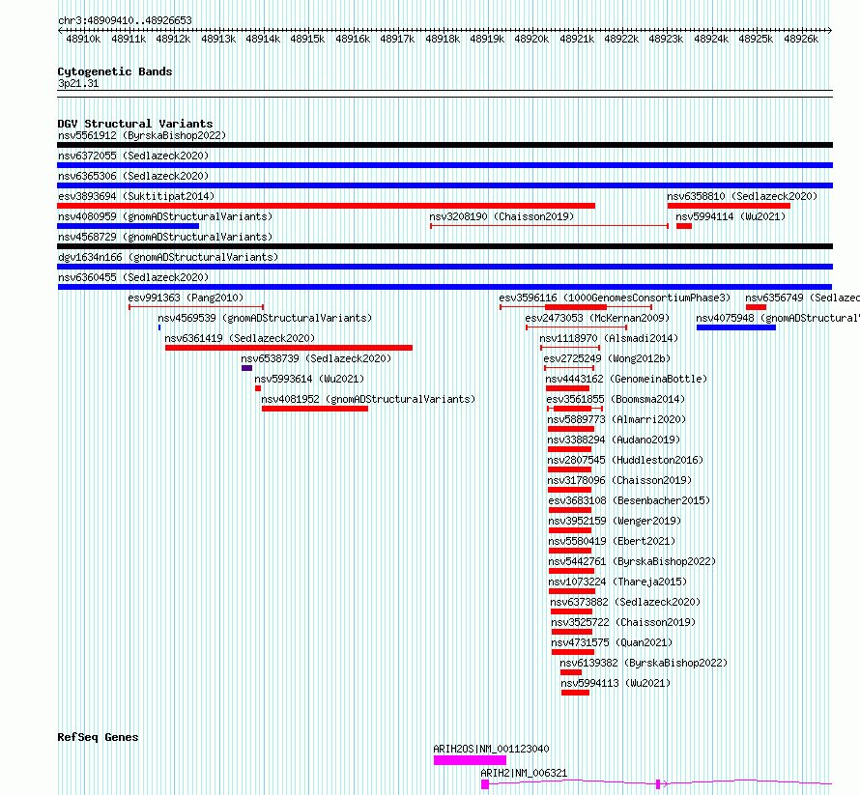Image resolution: width=860 pixels, height=795 pixels.
Task: Click the magenta ARIH2OS gene bar
Action: [470, 760]
